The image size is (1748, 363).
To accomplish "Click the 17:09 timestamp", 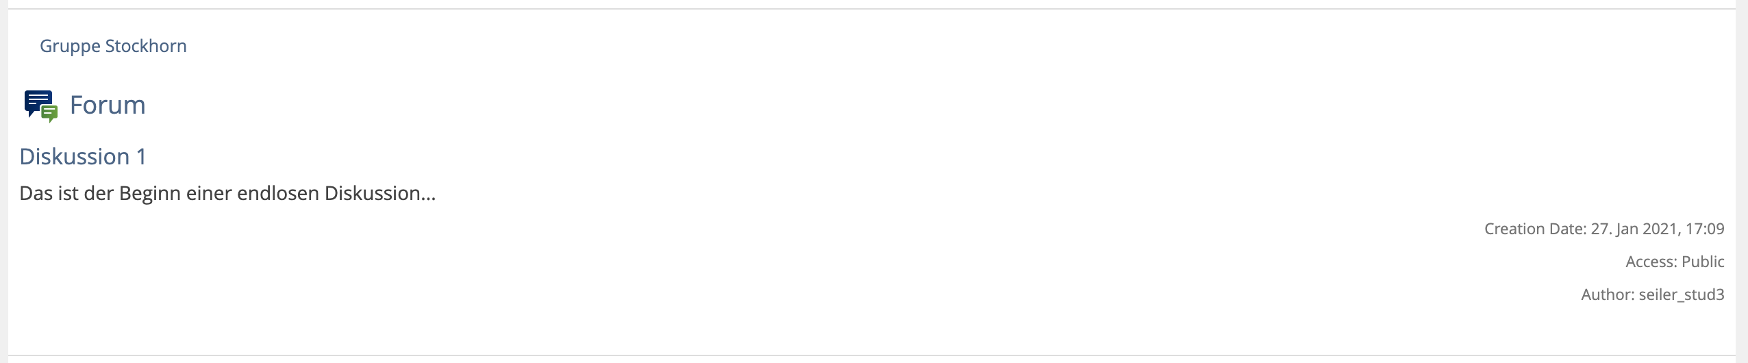I will pos(1705,229).
